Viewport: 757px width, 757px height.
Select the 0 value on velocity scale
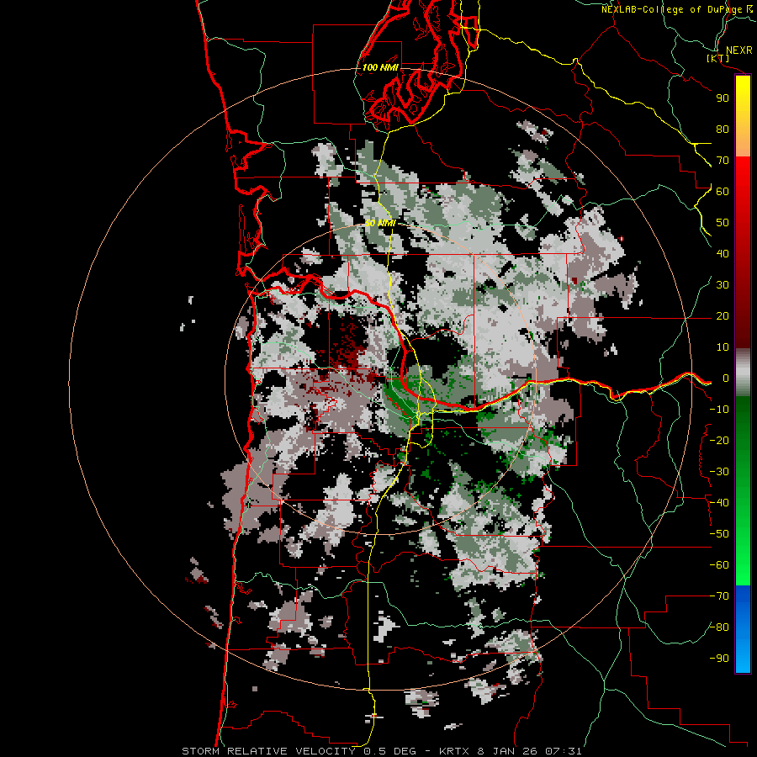coord(726,378)
